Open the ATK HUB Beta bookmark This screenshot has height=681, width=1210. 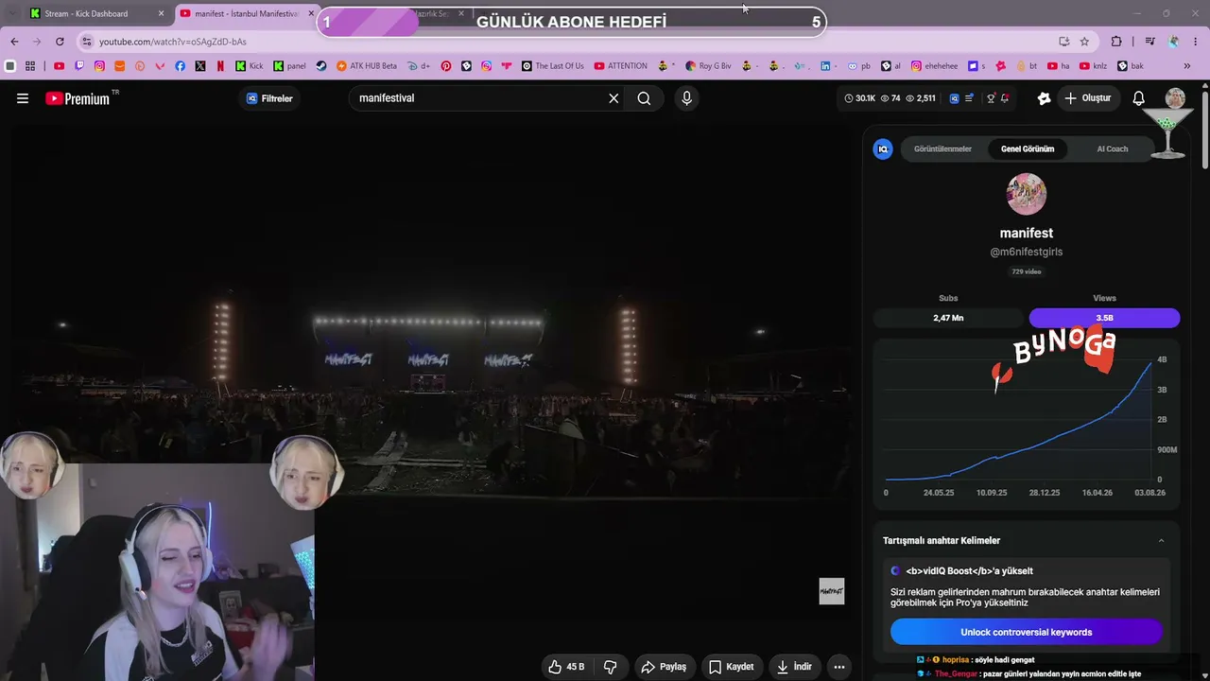(x=366, y=66)
